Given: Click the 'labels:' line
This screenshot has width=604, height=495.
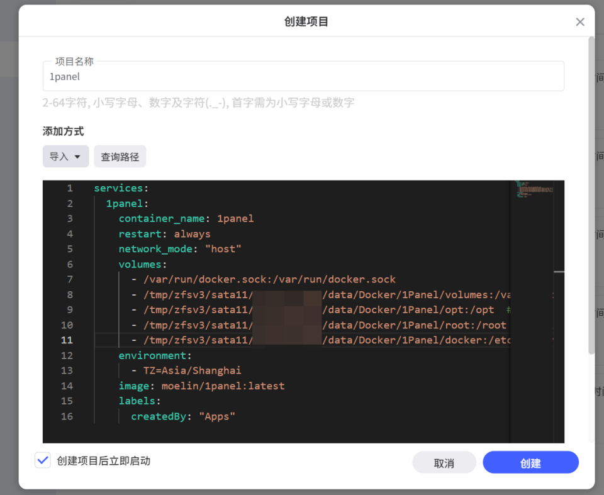Looking at the screenshot, I should [140, 401].
